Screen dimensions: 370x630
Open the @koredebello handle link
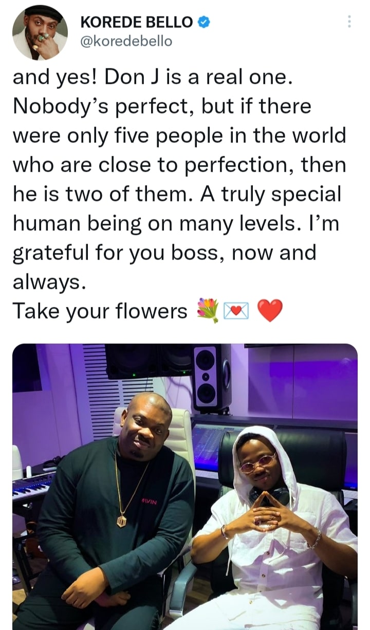[126, 42]
